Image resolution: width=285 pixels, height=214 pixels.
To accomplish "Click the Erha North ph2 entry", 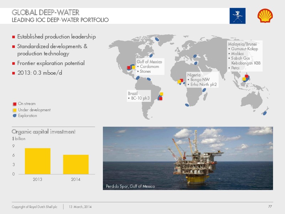I will tap(203, 85).
